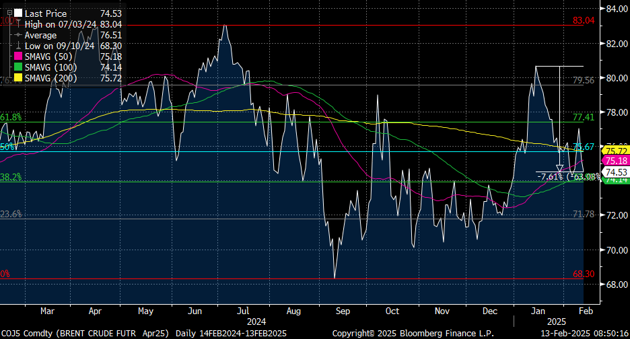Select the Low on 09/10/24 marker icon
This screenshot has height=339, width=630.
tap(17, 46)
